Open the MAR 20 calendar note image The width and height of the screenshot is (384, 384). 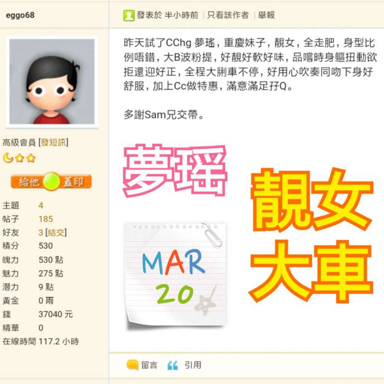tap(175, 276)
